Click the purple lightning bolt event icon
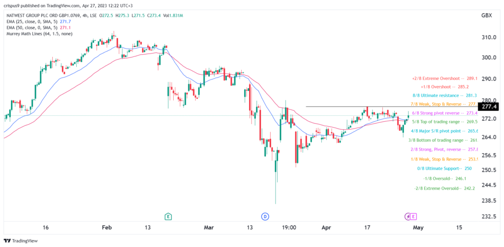This screenshot has height=247, width=504. [408, 217]
